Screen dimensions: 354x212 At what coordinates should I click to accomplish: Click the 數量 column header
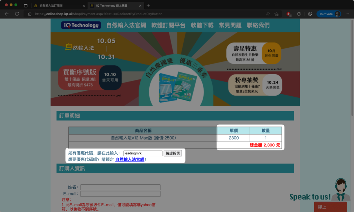266,131
